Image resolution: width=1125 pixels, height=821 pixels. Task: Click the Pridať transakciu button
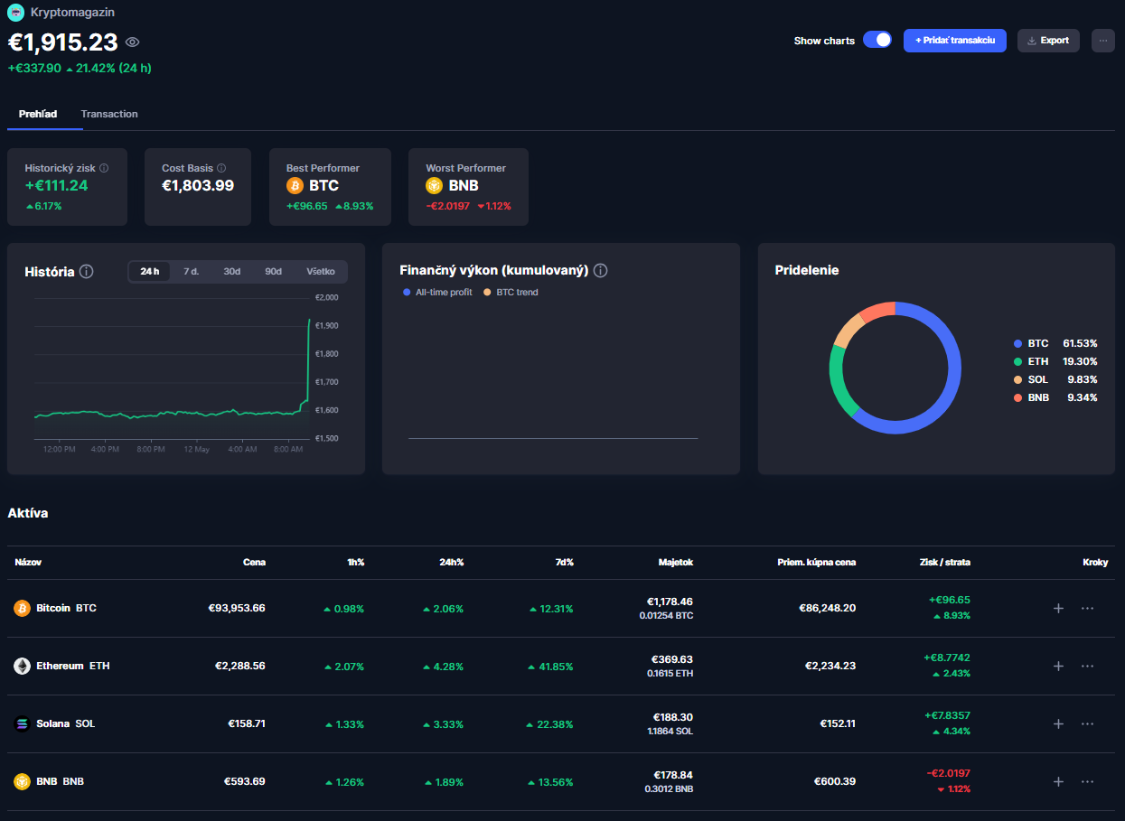point(954,41)
